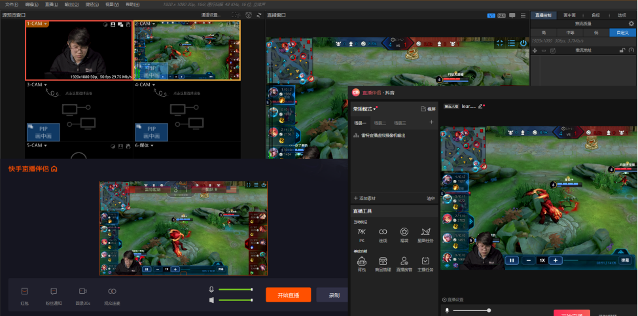This screenshot has width=638, height=316.
Task: Switch to 画中画 tab in right panel
Action: pos(570,15)
